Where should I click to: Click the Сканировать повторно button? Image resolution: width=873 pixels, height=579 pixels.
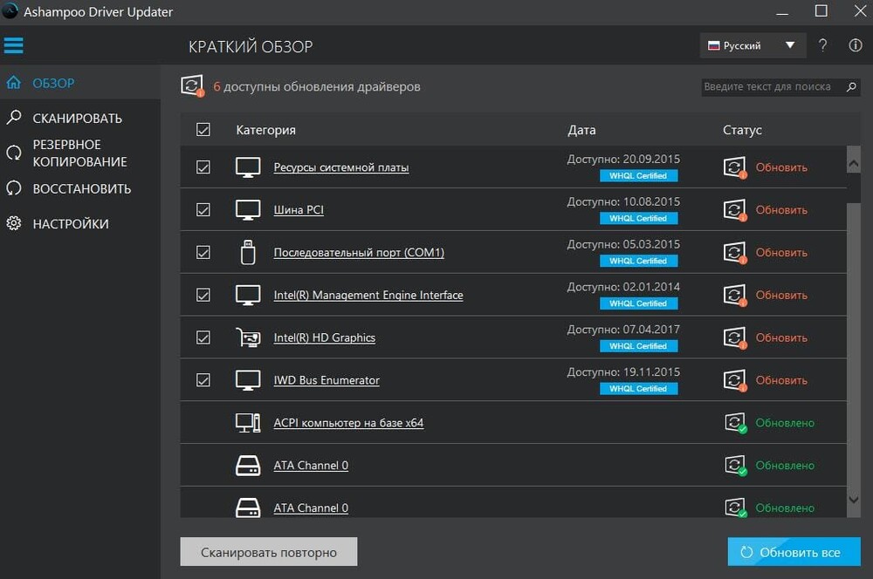point(269,552)
